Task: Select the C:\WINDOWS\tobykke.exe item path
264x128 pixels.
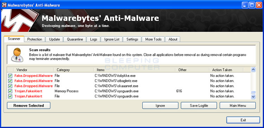Action: click(x=115, y=76)
